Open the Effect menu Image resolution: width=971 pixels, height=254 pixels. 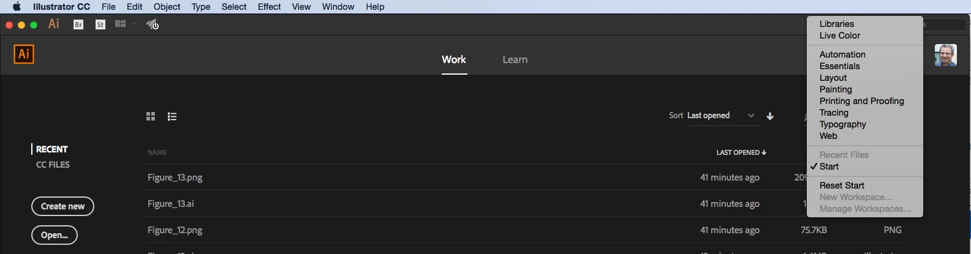(269, 7)
